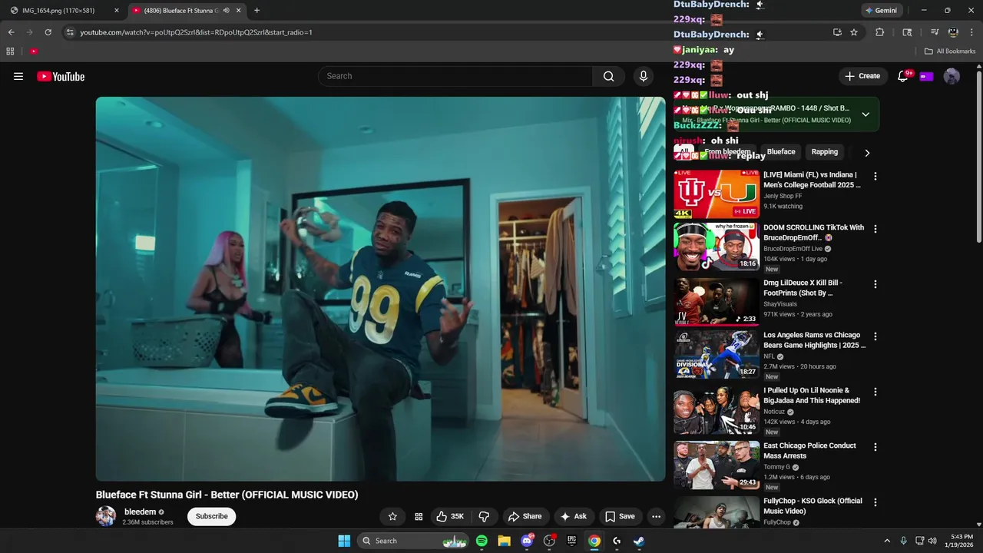This screenshot has width=983, height=553.
Task: Go to YouTube home via logo
Action: click(x=61, y=76)
